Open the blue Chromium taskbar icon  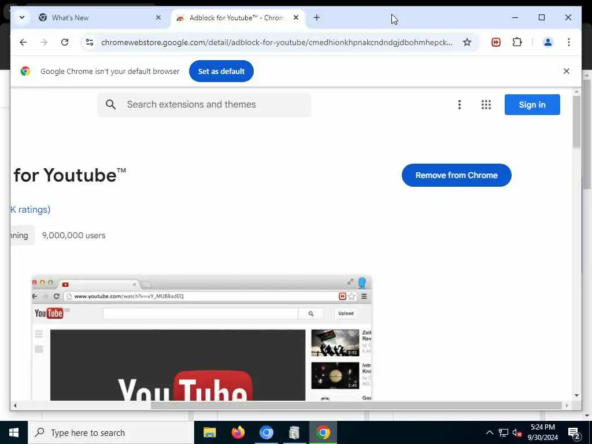[x=266, y=432]
